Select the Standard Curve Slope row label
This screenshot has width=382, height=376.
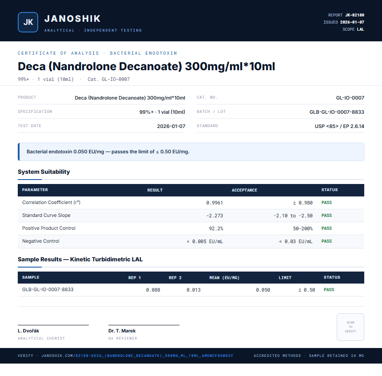[x=46, y=215]
